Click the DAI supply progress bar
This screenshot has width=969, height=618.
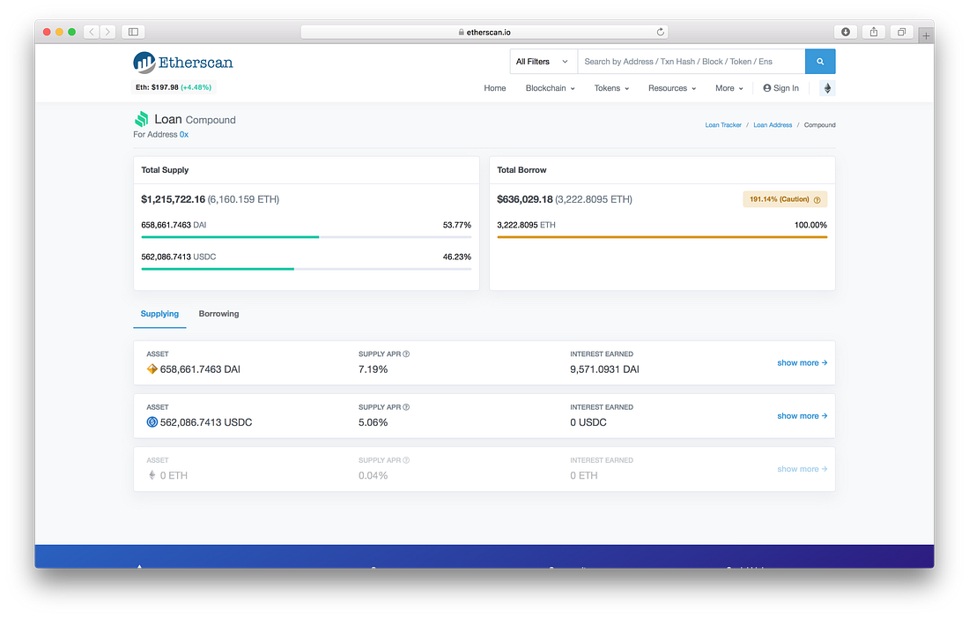tap(306, 237)
